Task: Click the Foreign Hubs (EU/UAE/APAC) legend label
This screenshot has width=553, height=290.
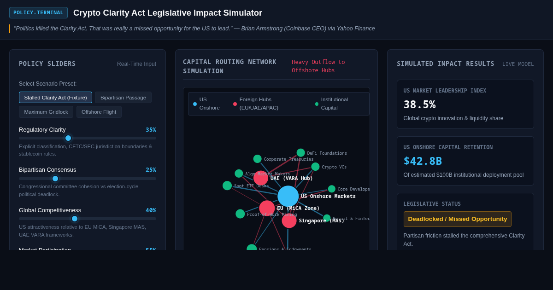Action: pyautogui.click(x=259, y=104)
